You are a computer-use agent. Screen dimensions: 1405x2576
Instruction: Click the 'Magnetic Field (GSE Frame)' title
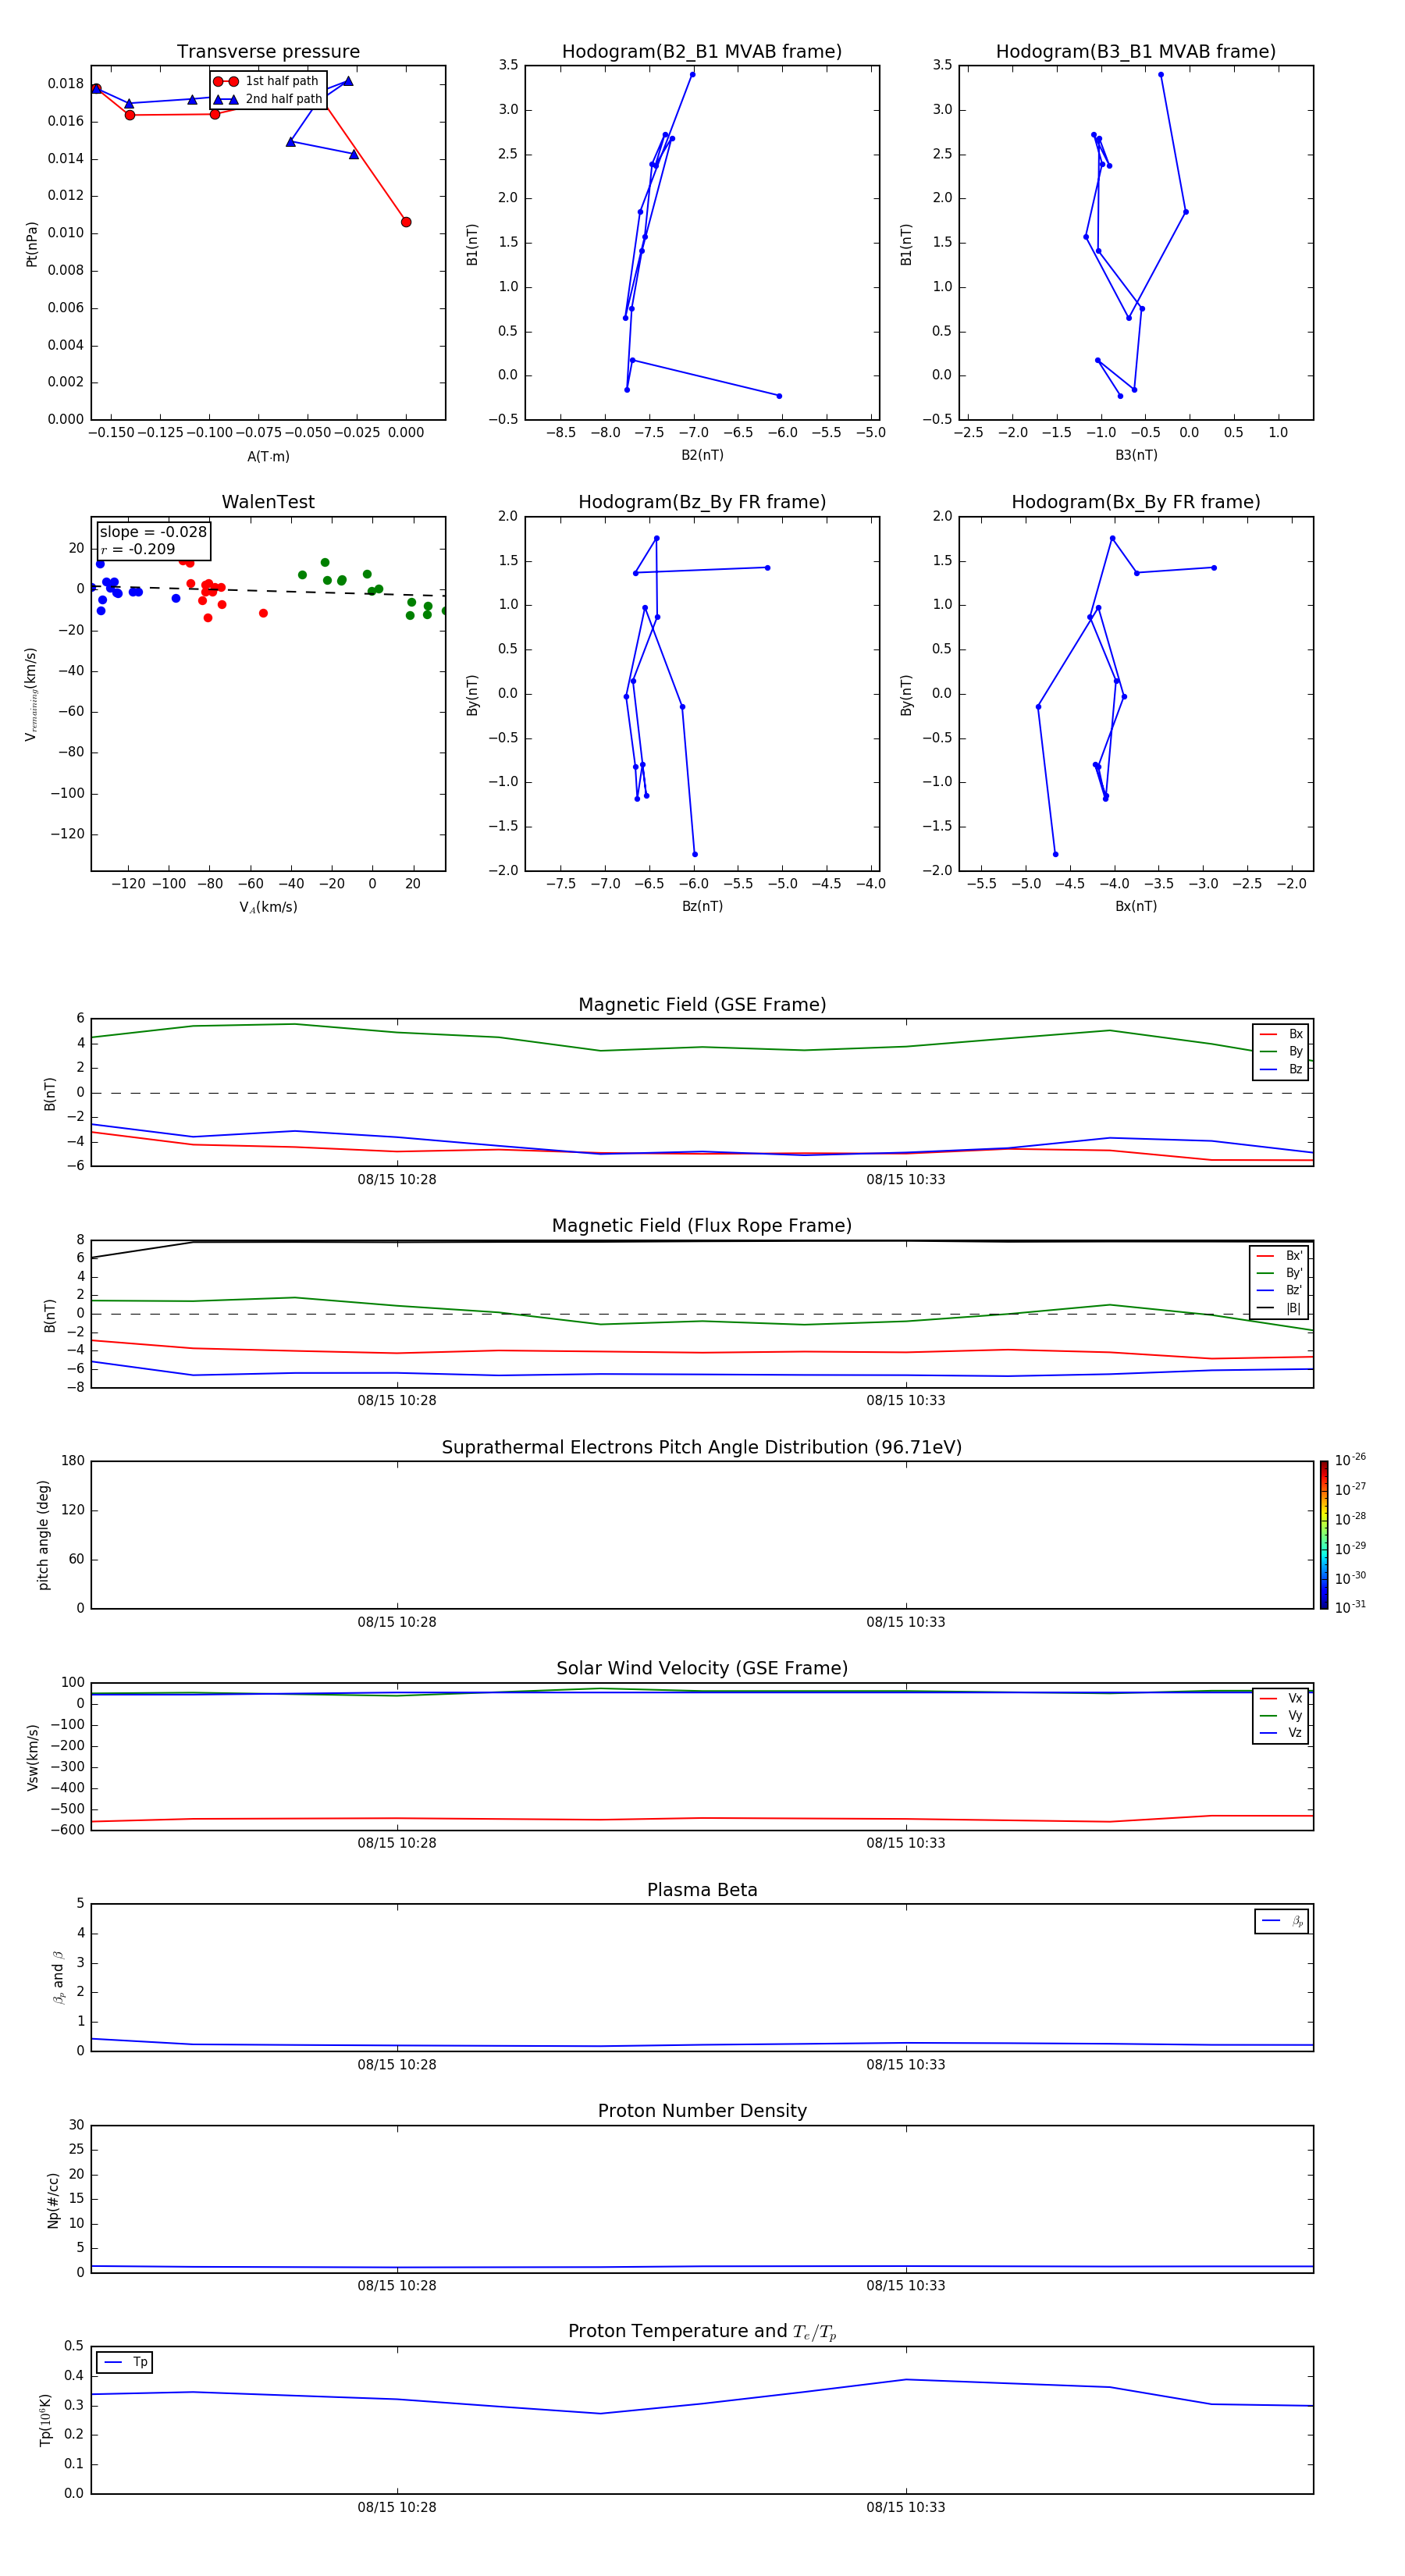click(702, 1005)
